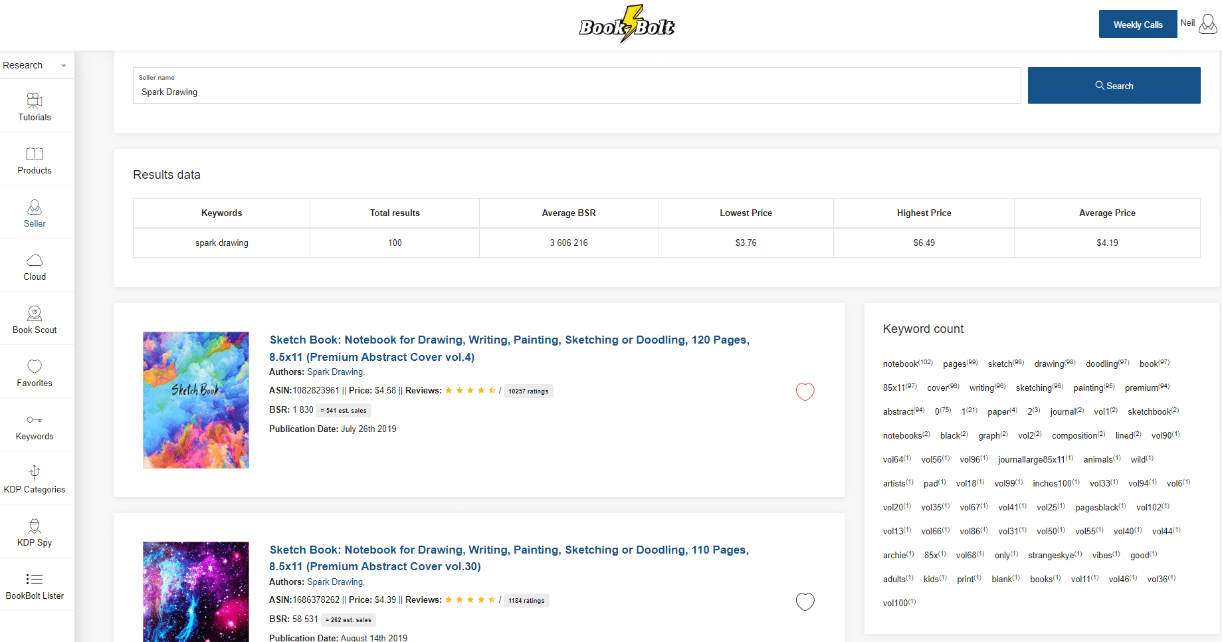The height and width of the screenshot is (642, 1222).
Task: Click the 262 est. sales badge
Action: (349, 620)
